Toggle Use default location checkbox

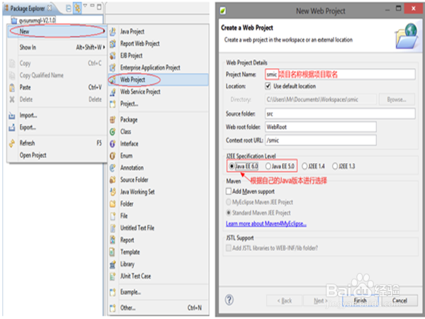coord(268,86)
